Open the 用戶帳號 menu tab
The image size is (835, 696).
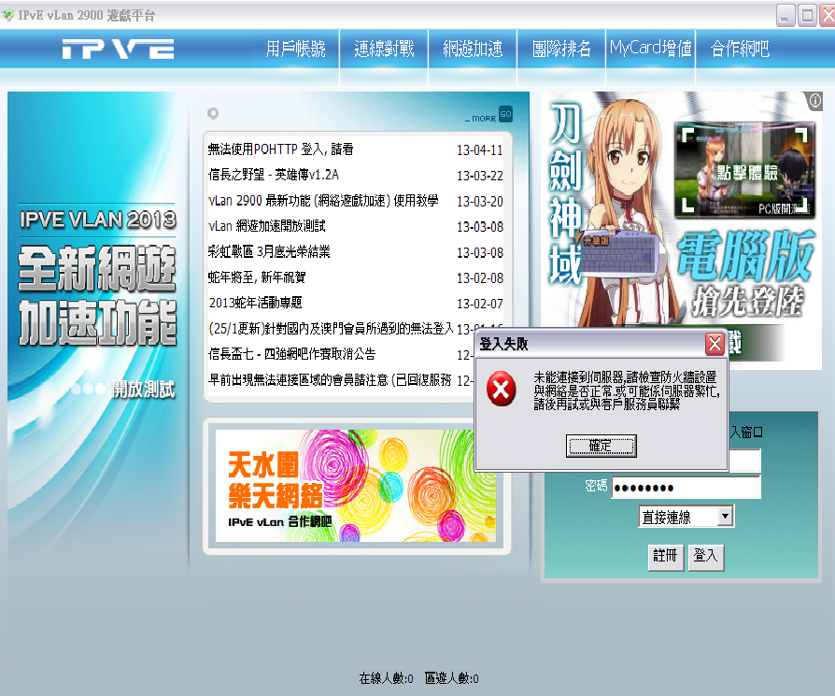pyautogui.click(x=295, y=49)
